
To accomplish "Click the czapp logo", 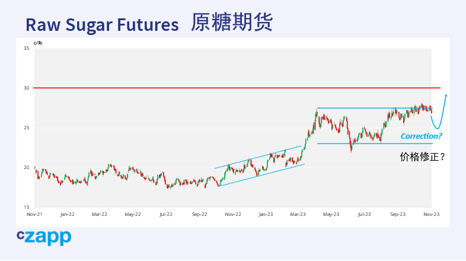I will 43,237.
